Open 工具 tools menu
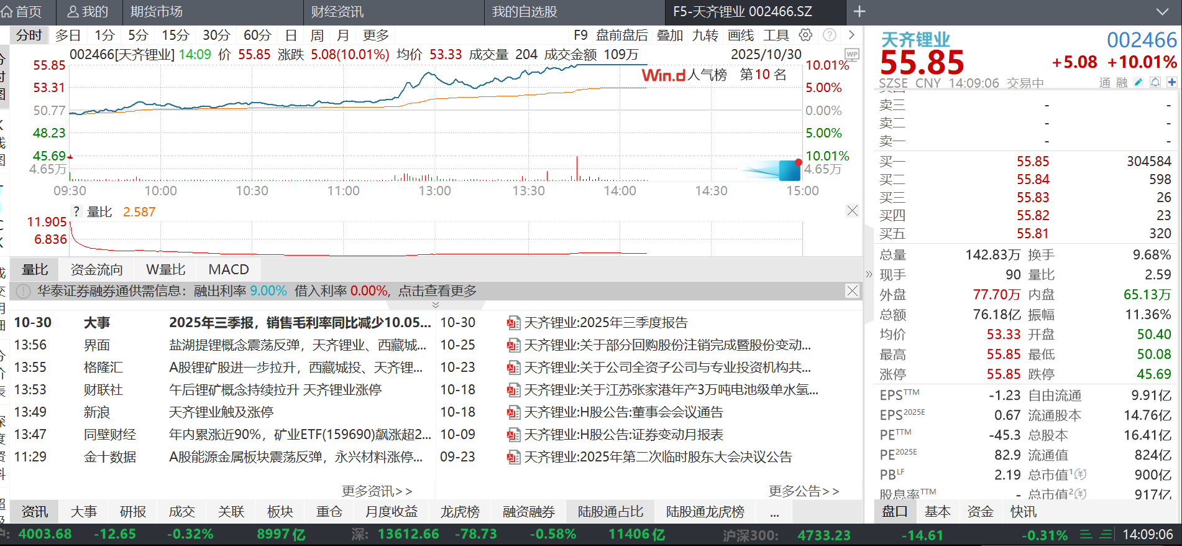Screen dimensions: 1182x546 pos(776,35)
